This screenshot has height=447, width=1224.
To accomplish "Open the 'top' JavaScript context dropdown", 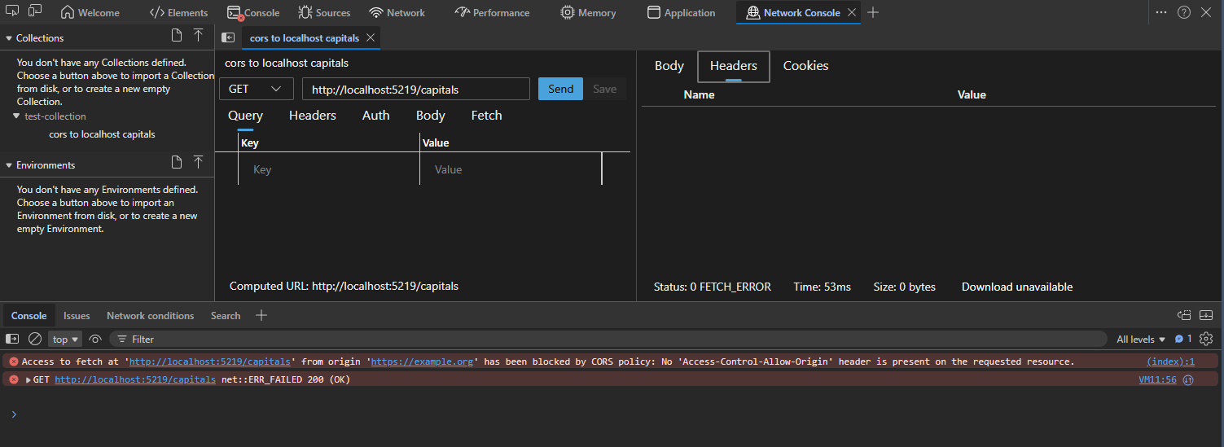I will [65, 339].
